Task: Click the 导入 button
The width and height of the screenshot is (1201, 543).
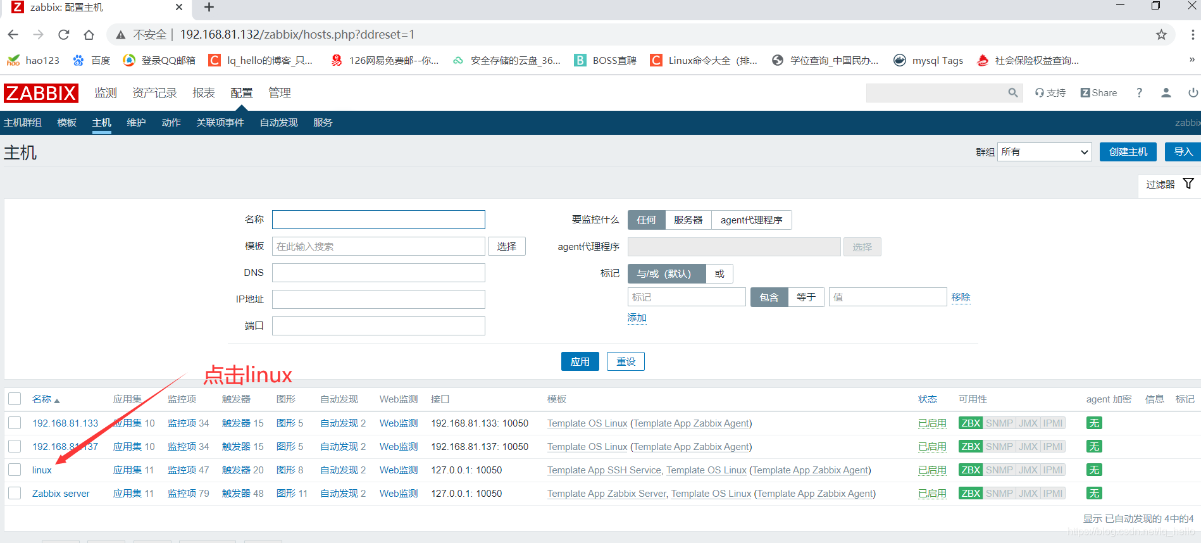Action: [x=1183, y=152]
